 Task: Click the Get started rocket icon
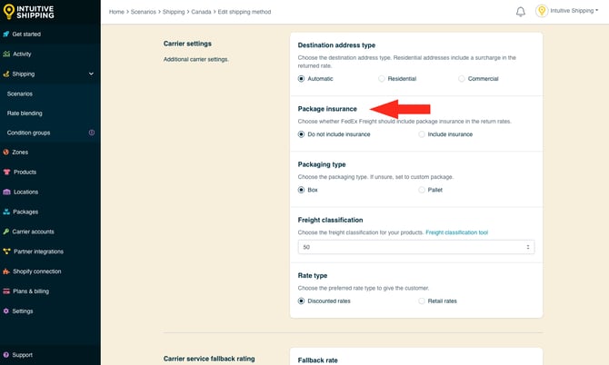pyautogui.click(x=6, y=35)
